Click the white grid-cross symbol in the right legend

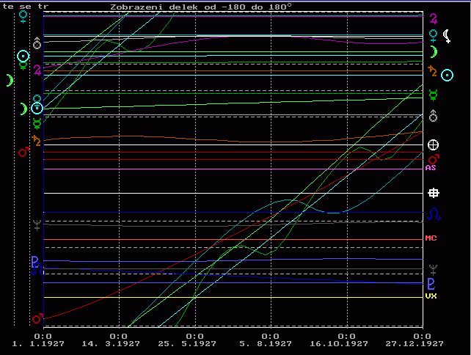click(x=434, y=193)
